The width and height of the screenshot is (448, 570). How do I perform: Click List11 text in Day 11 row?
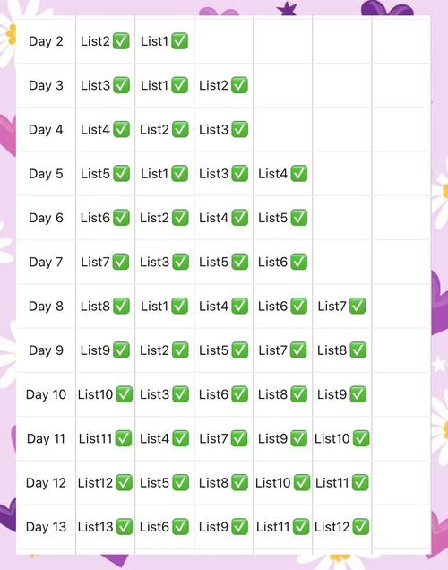point(95,438)
